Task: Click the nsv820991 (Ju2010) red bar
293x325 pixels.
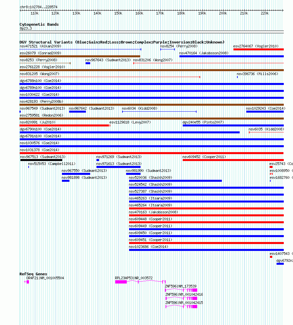Action: pos(64,125)
